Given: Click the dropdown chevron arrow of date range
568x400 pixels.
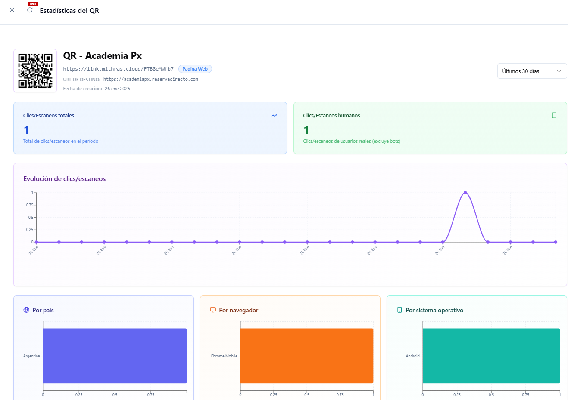Looking at the screenshot, I should pos(559,71).
